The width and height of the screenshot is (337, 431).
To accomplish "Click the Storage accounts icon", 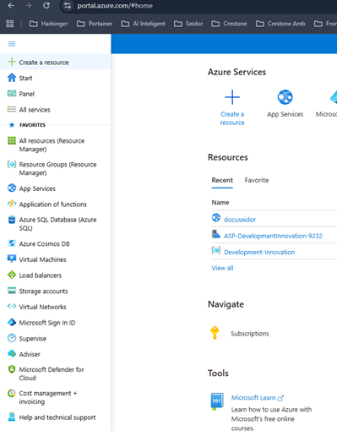I will tap(12, 291).
